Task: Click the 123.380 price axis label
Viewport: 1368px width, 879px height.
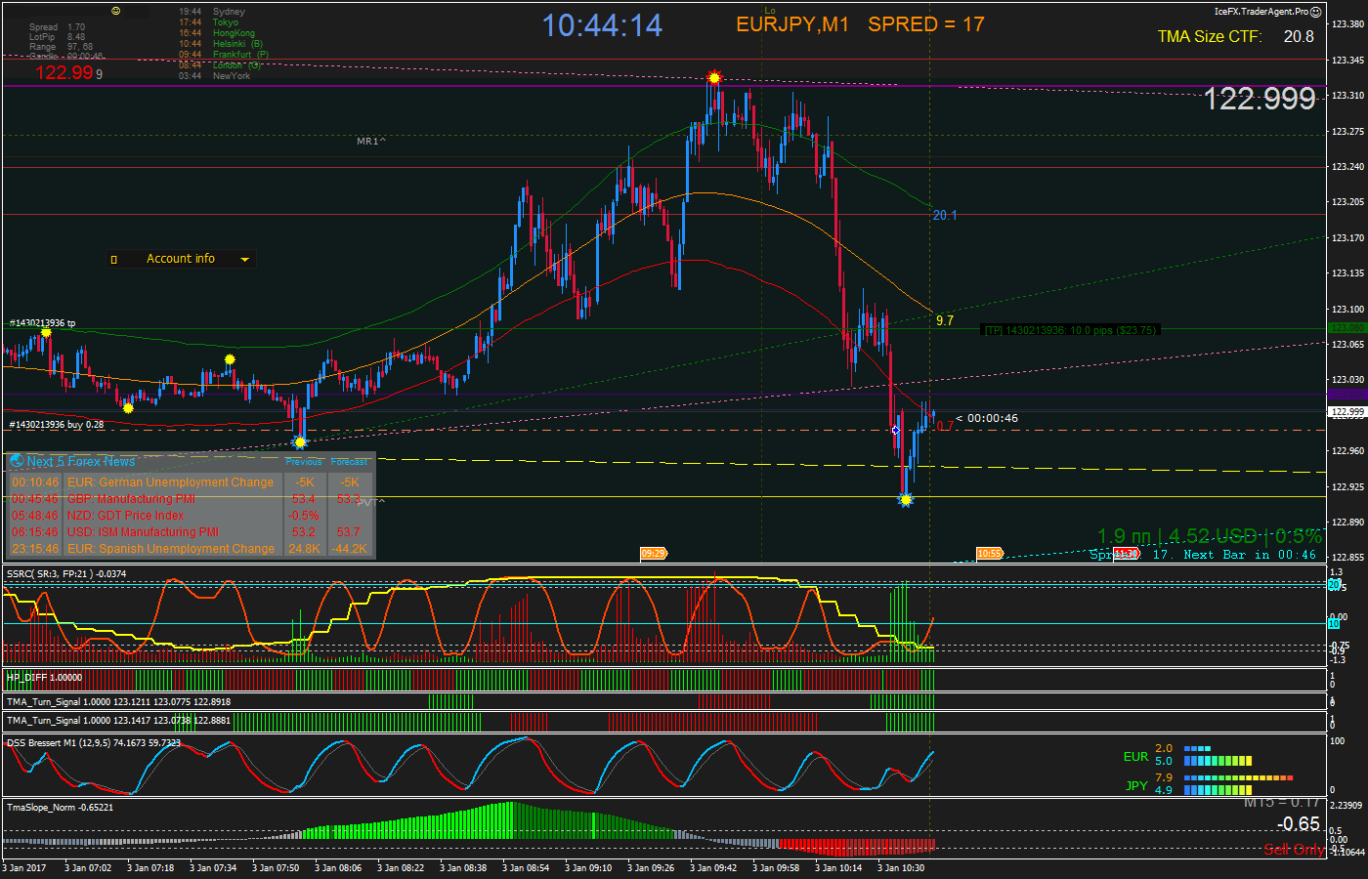Action: tap(1347, 24)
